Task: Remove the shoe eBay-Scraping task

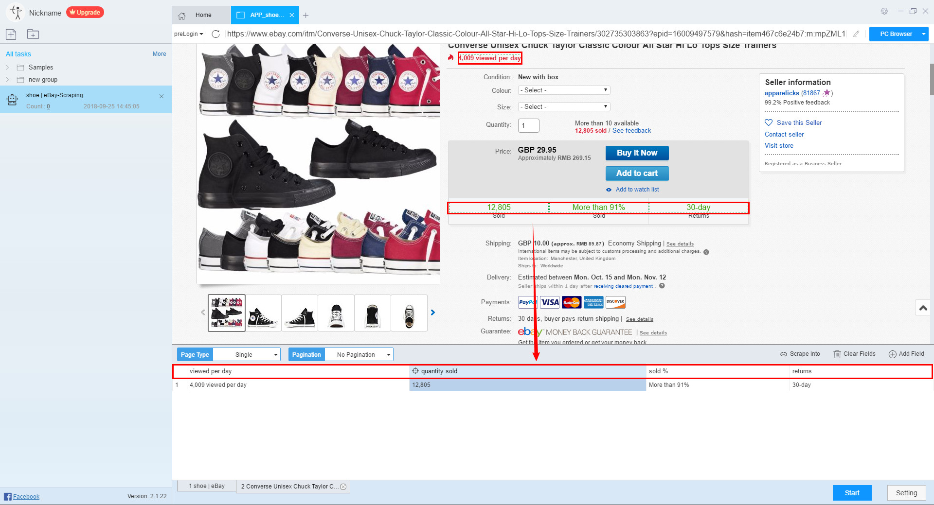Action: (162, 96)
